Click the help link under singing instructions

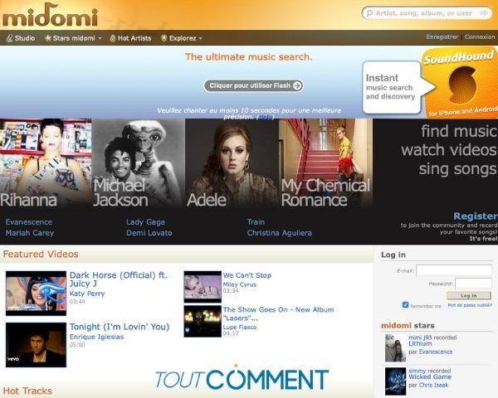(x=266, y=117)
